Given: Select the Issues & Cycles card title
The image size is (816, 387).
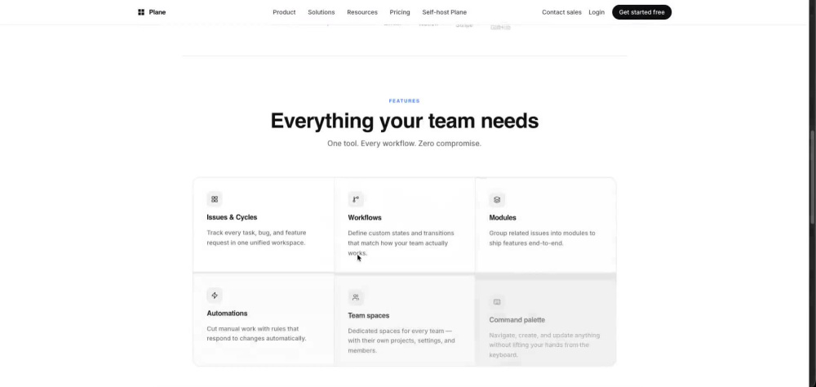Looking at the screenshot, I should coord(232,217).
